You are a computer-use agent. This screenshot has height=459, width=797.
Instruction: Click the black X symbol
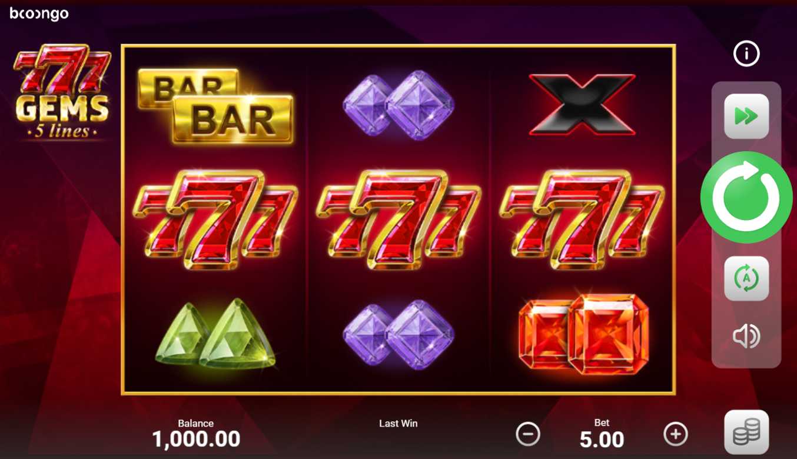(582, 104)
